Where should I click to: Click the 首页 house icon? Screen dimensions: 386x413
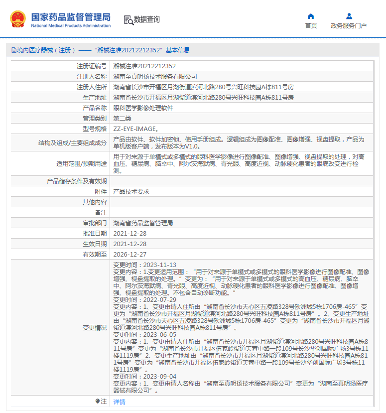[311, 16]
